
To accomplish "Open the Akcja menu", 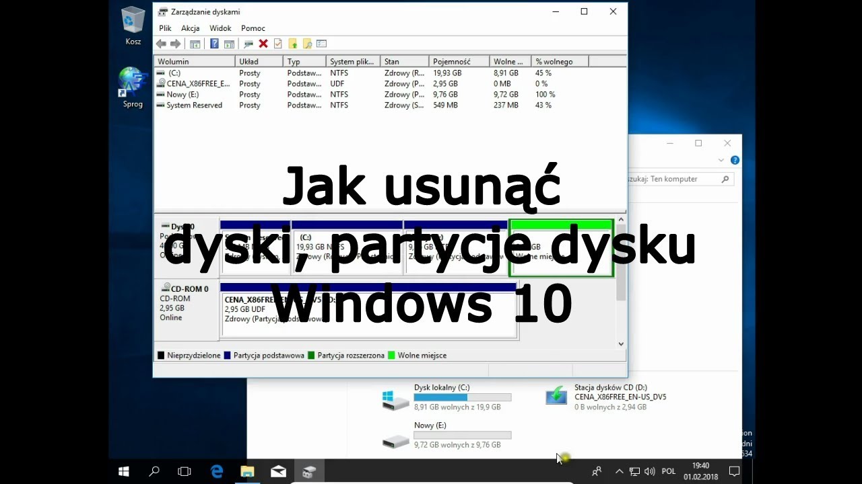I will (190, 28).
